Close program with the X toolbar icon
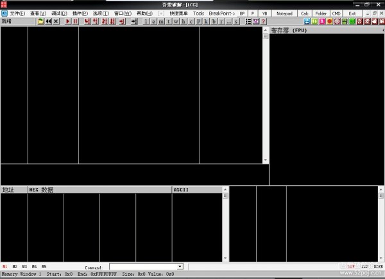This screenshot has width=385, height=279. 56,21
